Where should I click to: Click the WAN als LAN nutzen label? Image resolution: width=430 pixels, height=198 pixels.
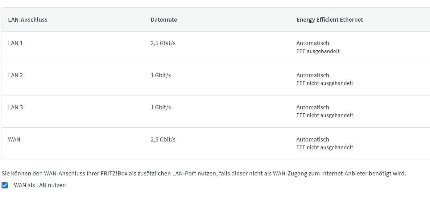point(40,185)
